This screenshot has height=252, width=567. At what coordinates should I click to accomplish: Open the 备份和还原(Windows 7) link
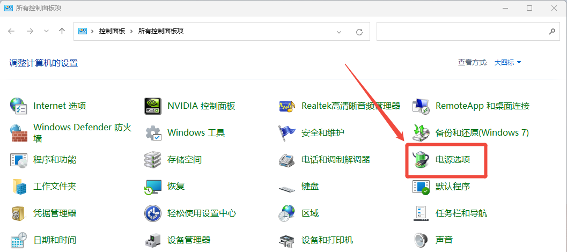pyautogui.click(x=482, y=132)
